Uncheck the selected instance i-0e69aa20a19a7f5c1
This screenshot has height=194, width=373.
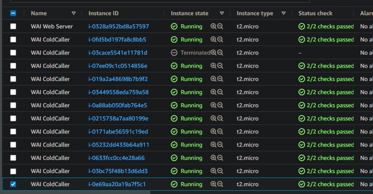coord(13,184)
